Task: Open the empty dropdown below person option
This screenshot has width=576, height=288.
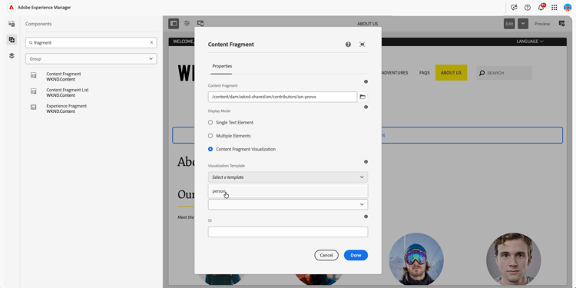Action: pos(288,204)
